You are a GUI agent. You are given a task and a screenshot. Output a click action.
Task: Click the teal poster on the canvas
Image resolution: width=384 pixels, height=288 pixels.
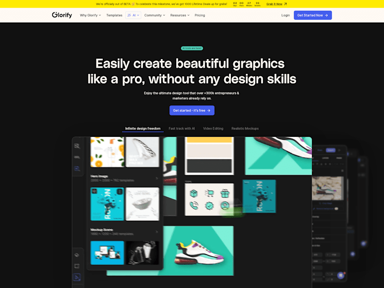coord(259,196)
